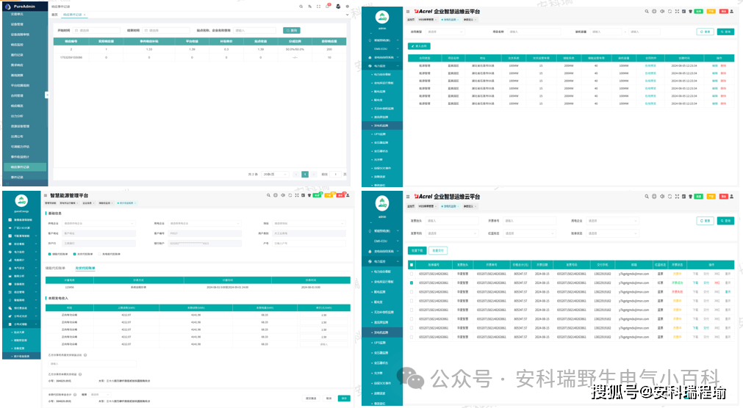This screenshot has width=743, height=408.
Task: Click the 查询 button in PureAdmin
Action: click(292, 30)
